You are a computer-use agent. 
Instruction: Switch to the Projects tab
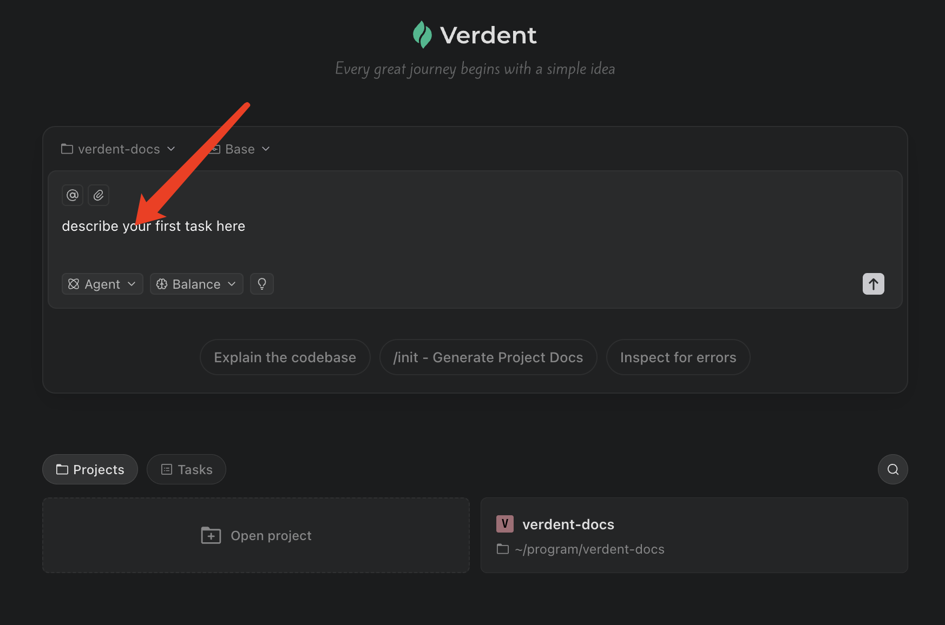(x=90, y=469)
